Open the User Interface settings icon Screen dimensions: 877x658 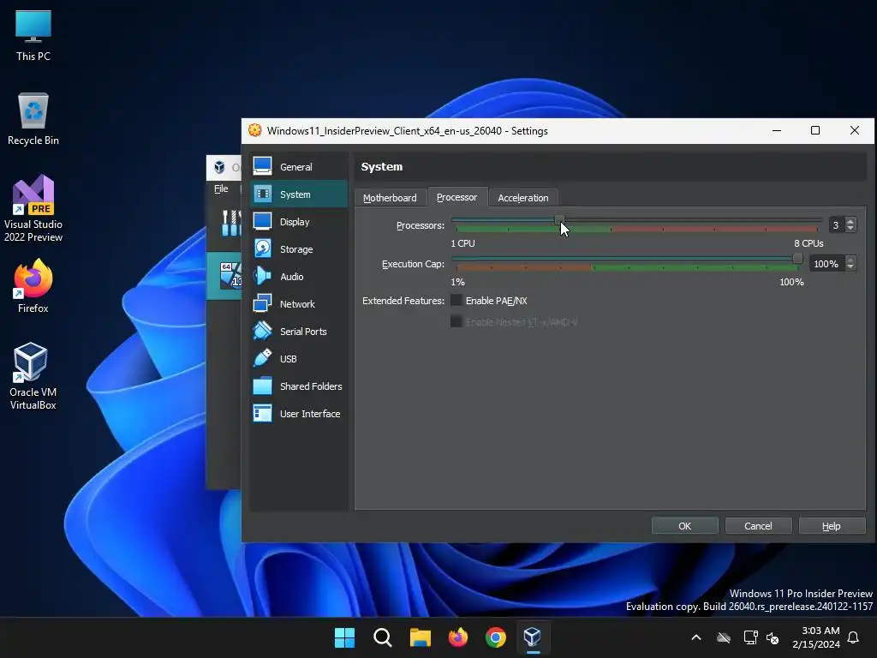click(x=262, y=413)
